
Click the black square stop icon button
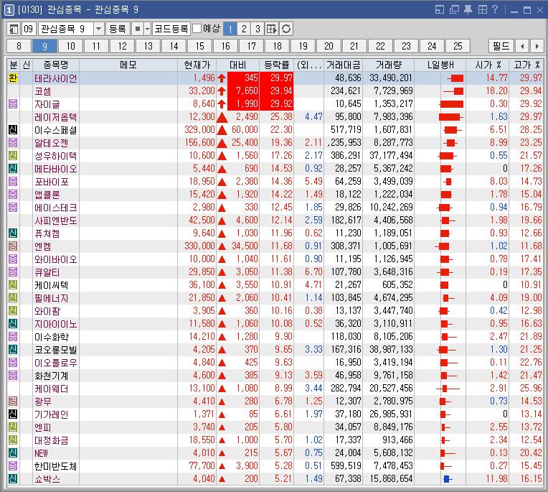pyautogui.click(x=138, y=29)
